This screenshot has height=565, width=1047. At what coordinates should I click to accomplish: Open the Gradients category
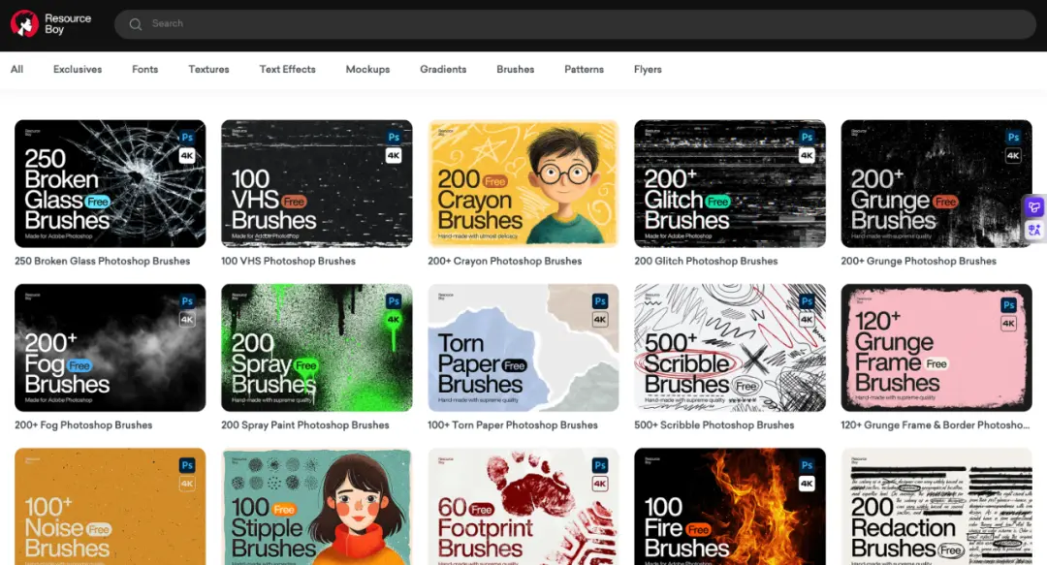443,69
